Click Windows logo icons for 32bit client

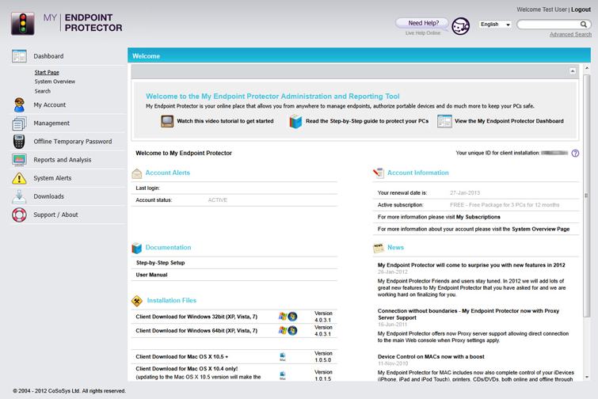(x=288, y=317)
